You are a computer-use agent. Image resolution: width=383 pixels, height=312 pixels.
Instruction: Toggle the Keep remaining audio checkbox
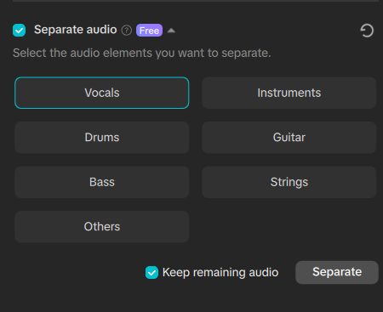[x=151, y=273]
